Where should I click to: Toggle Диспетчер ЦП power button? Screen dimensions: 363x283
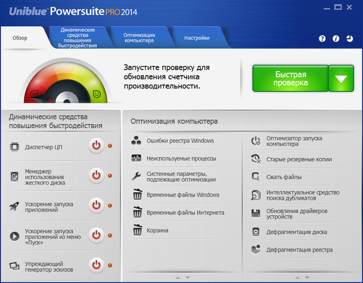pos(96,145)
